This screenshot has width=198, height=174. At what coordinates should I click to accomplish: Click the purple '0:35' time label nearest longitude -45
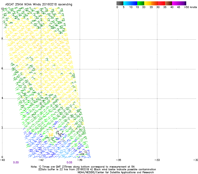point(16,162)
